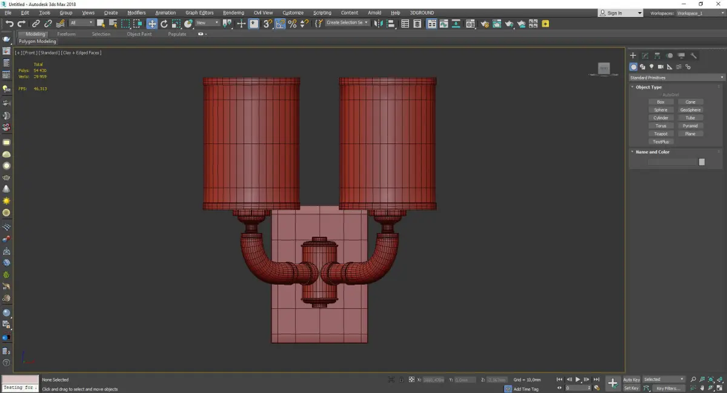The height and width of the screenshot is (393, 727).
Task: Click the Set Key button
Action: click(x=631, y=388)
